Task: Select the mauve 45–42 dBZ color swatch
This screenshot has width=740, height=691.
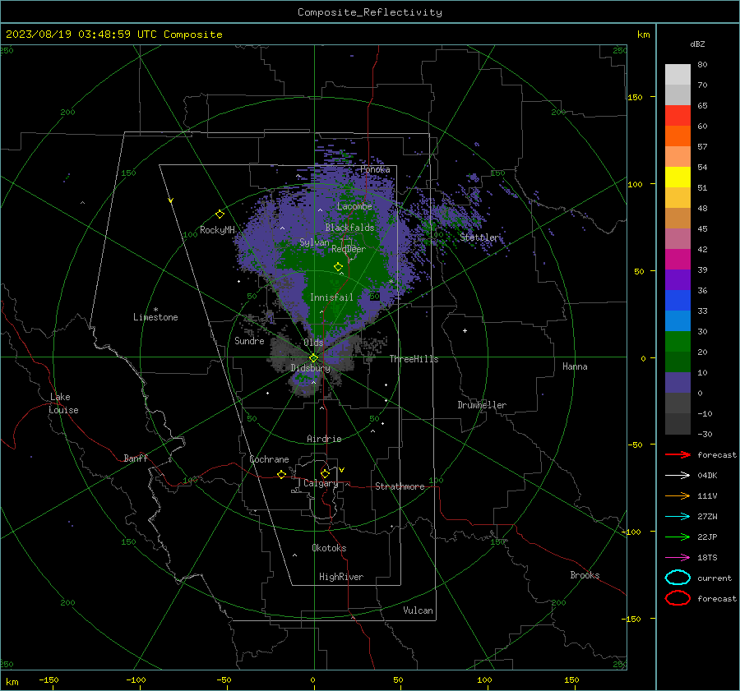Action: pyautogui.click(x=678, y=238)
